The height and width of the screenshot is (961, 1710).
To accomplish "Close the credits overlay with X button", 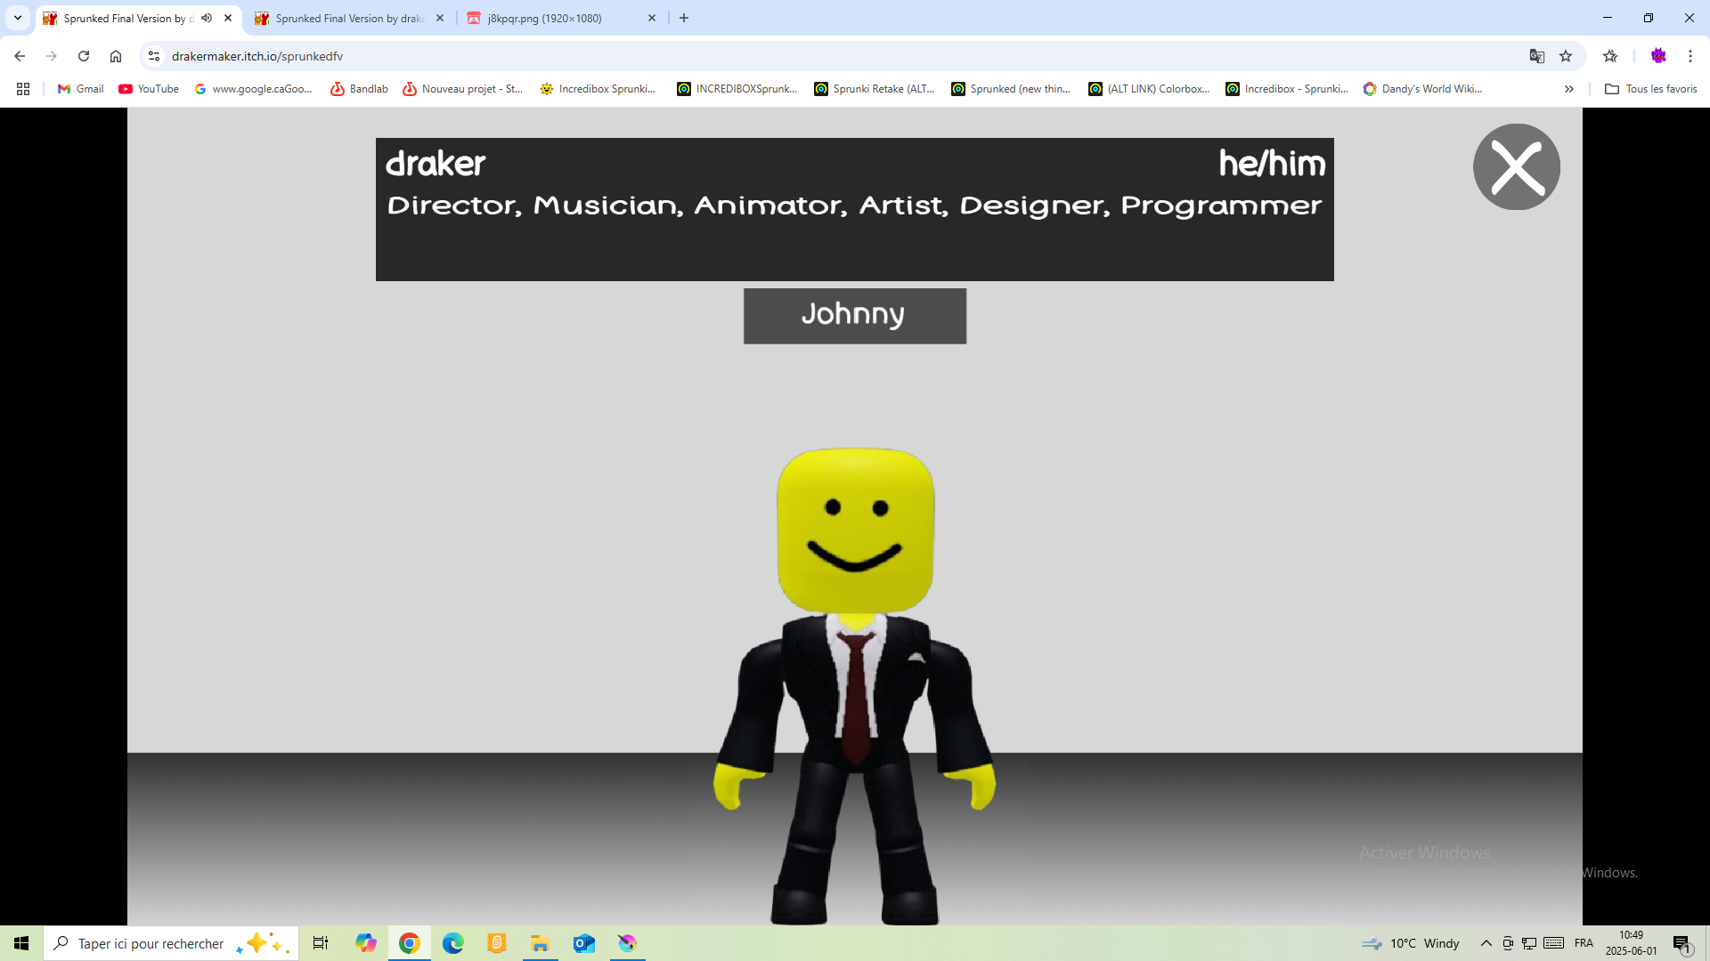I will click(1516, 167).
